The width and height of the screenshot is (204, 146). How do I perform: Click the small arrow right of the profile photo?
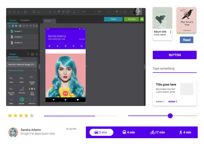144,10
